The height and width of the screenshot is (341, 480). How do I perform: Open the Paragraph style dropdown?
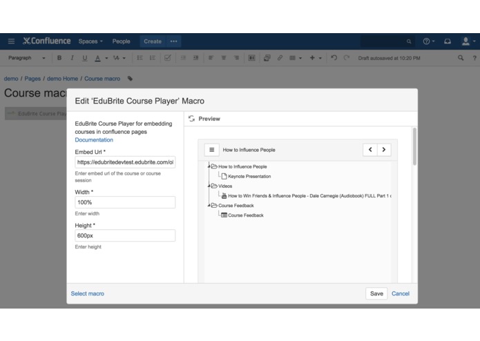click(x=27, y=58)
